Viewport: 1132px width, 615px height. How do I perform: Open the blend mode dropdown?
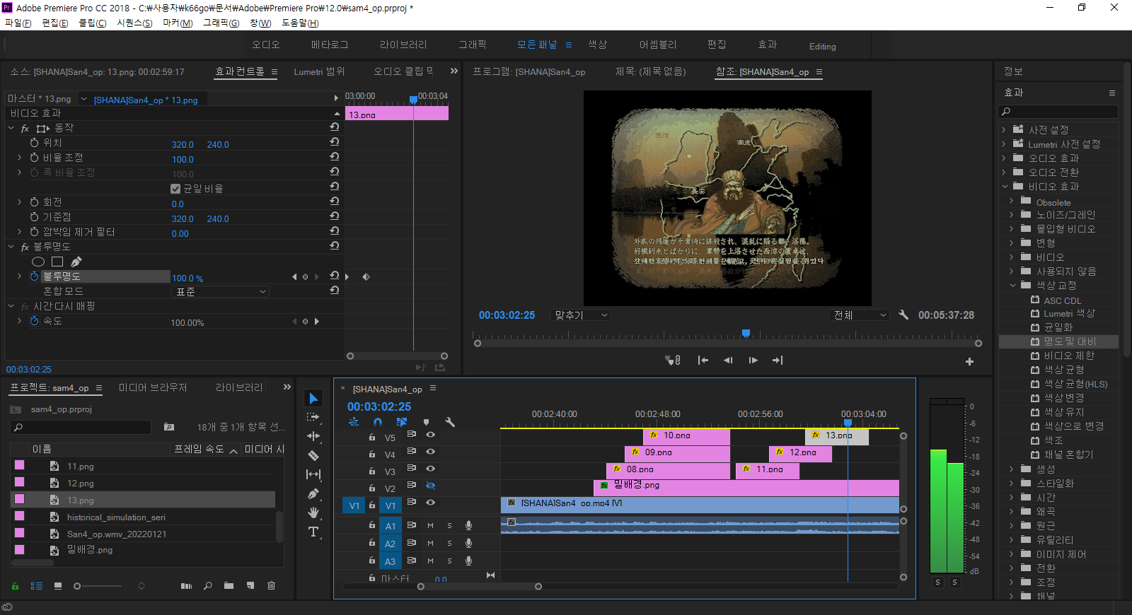tap(220, 291)
